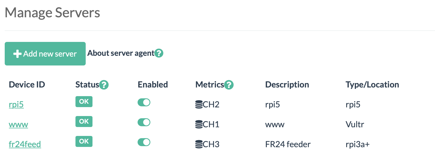Open CH1 metrics for server www
Viewport: 435px width, 165px height.
pos(207,124)
